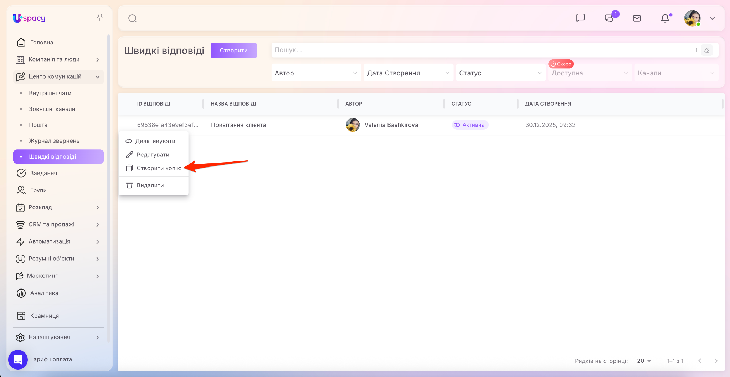Choose Видалити from the context menu
The height and width of the screenshot is (377, 730).
[150, 185]
